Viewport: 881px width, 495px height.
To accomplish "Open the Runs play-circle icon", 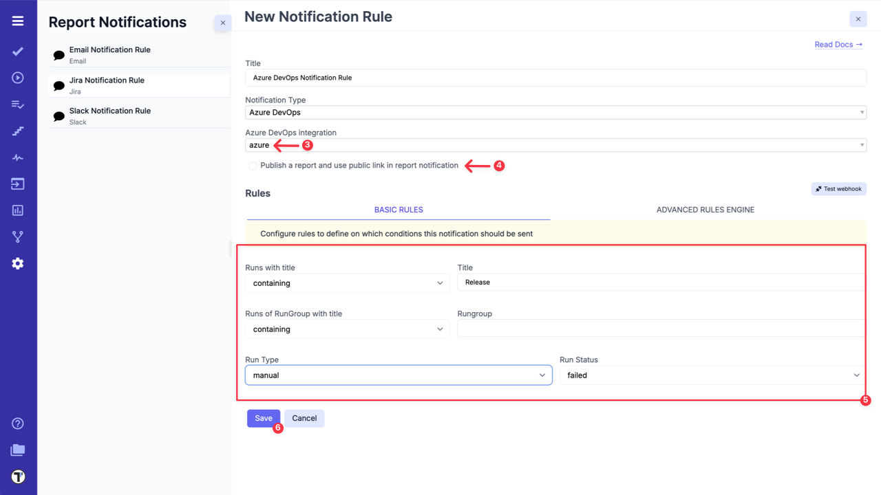I will [18, 78].
